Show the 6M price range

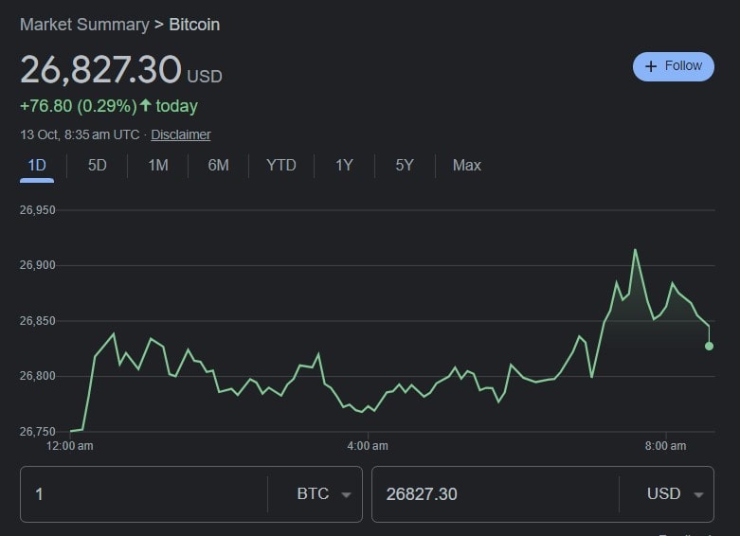(219, 165)
